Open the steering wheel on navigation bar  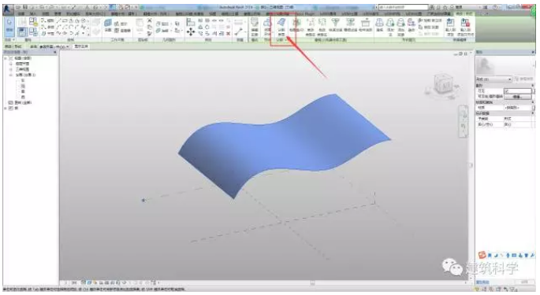click(464, 114)
